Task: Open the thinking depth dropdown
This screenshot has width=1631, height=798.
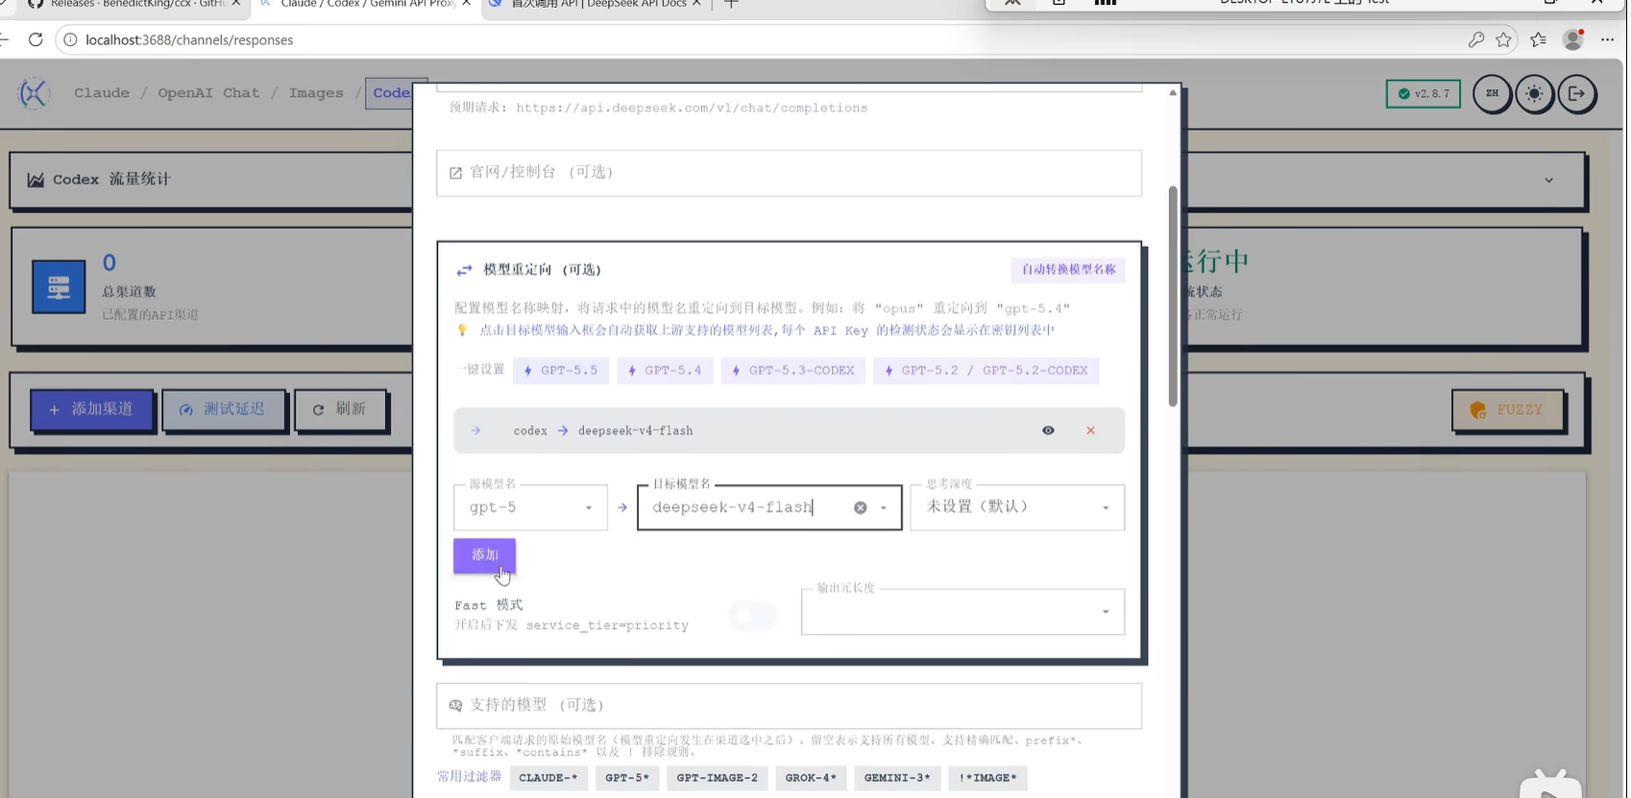Action: pos(1017,507)
